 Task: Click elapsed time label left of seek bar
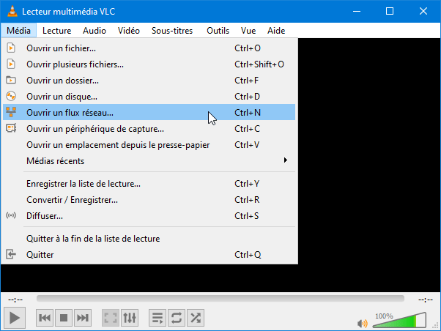[x=15, y=300]
